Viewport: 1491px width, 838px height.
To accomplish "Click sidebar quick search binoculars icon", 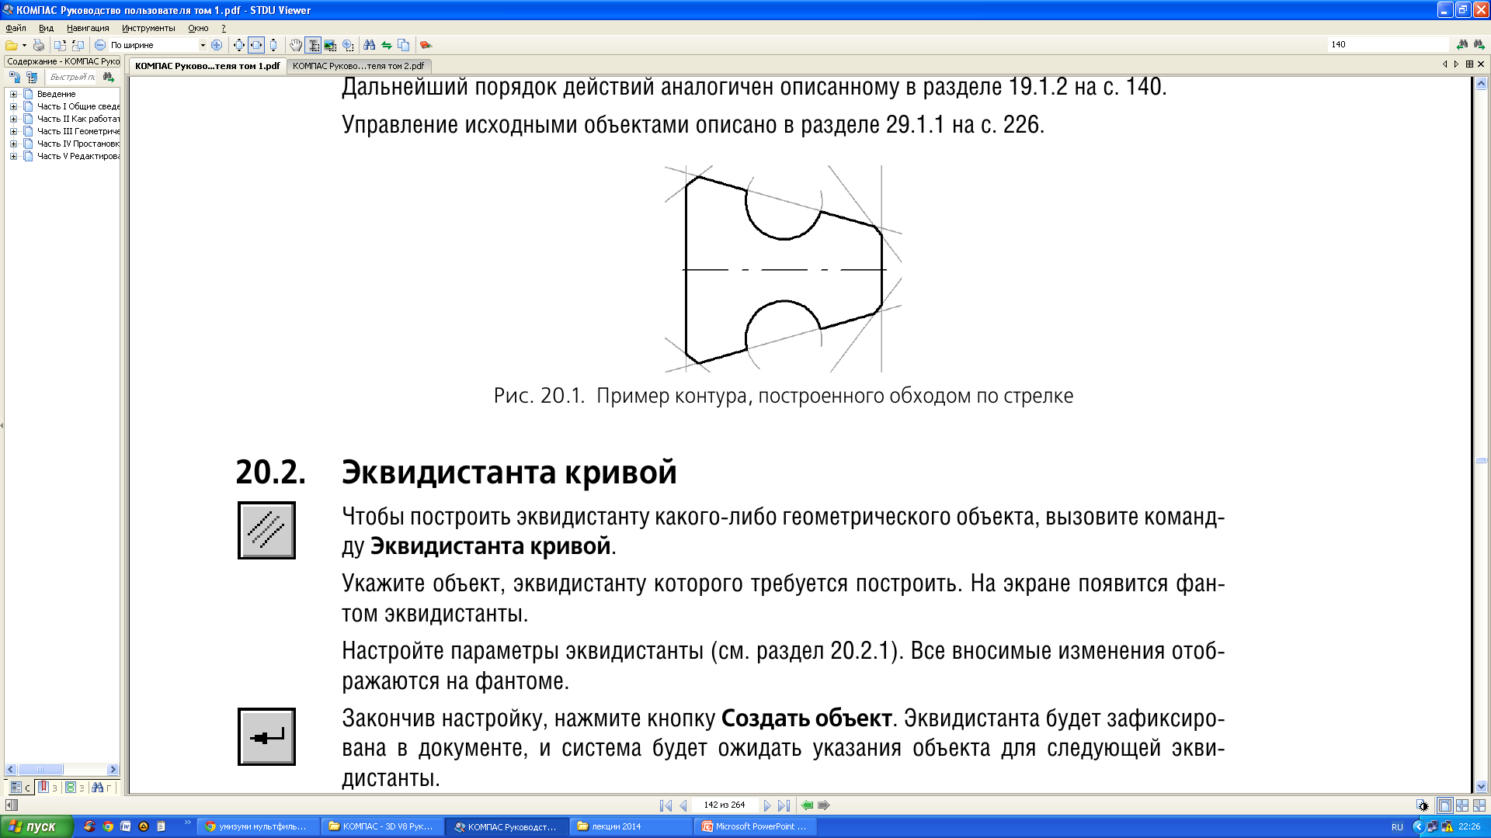I will tap(109, 77).
